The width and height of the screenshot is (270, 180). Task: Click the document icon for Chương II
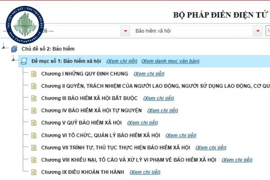pos(34,86)
